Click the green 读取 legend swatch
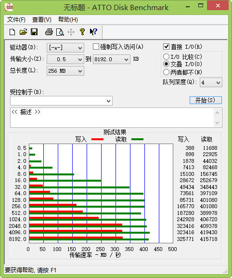The image size is (232, 278). pyautogui.click(x=138, y=139)
